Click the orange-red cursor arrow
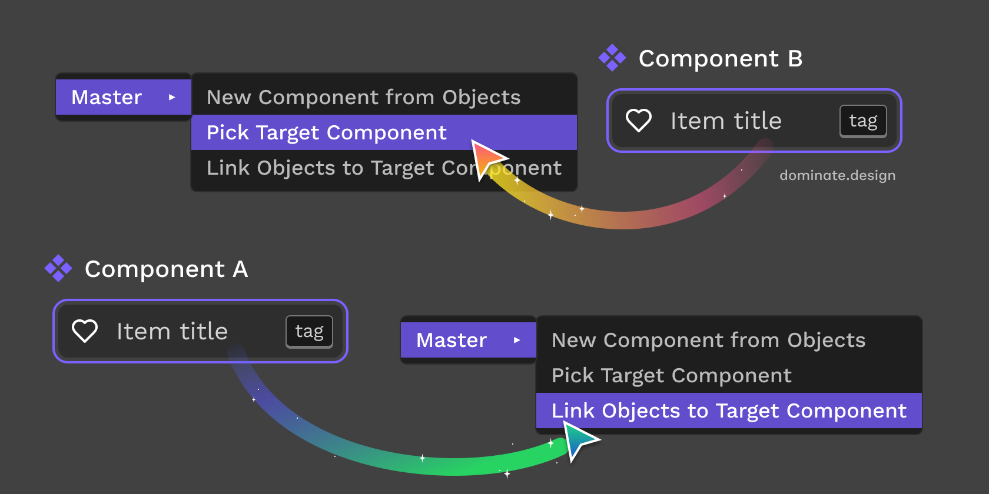 [x=486, y=158]
